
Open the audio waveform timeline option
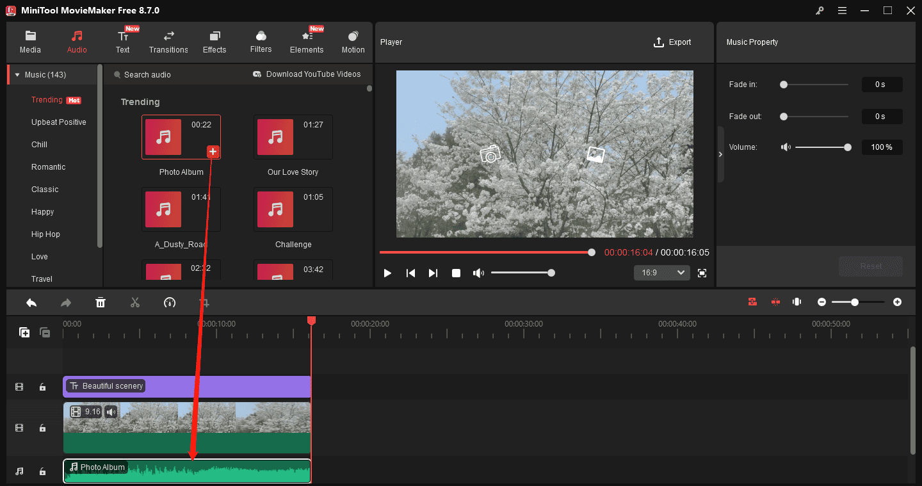797,302
